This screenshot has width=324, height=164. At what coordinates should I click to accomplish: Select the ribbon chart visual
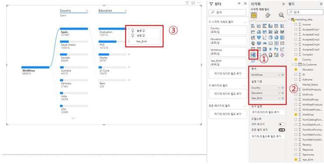point(282,31)
